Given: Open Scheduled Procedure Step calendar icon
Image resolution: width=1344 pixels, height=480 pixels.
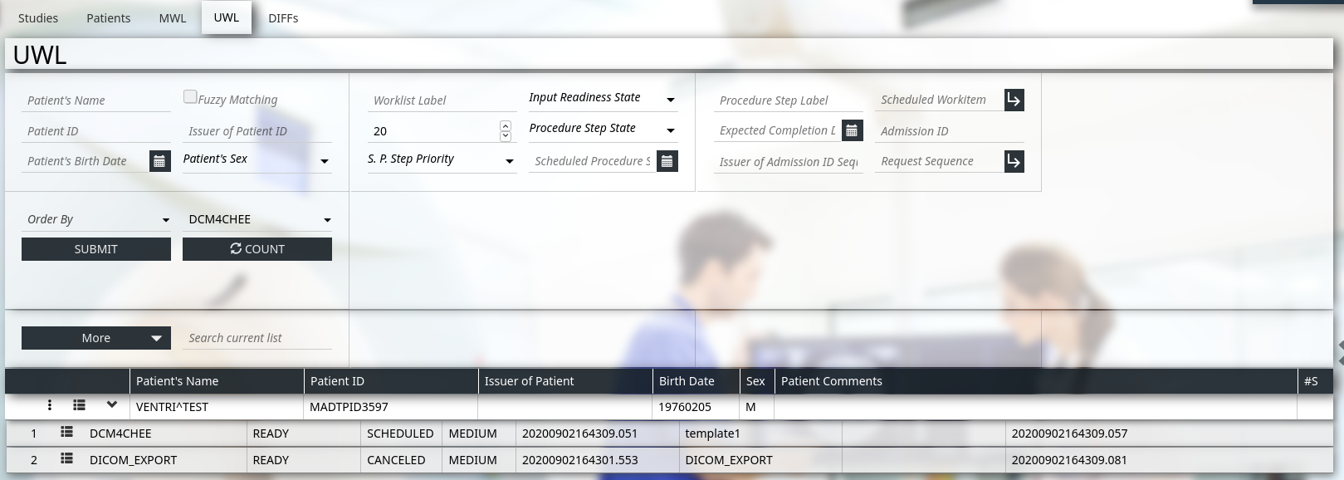Looking at the screenshot, I should (667, 161).
